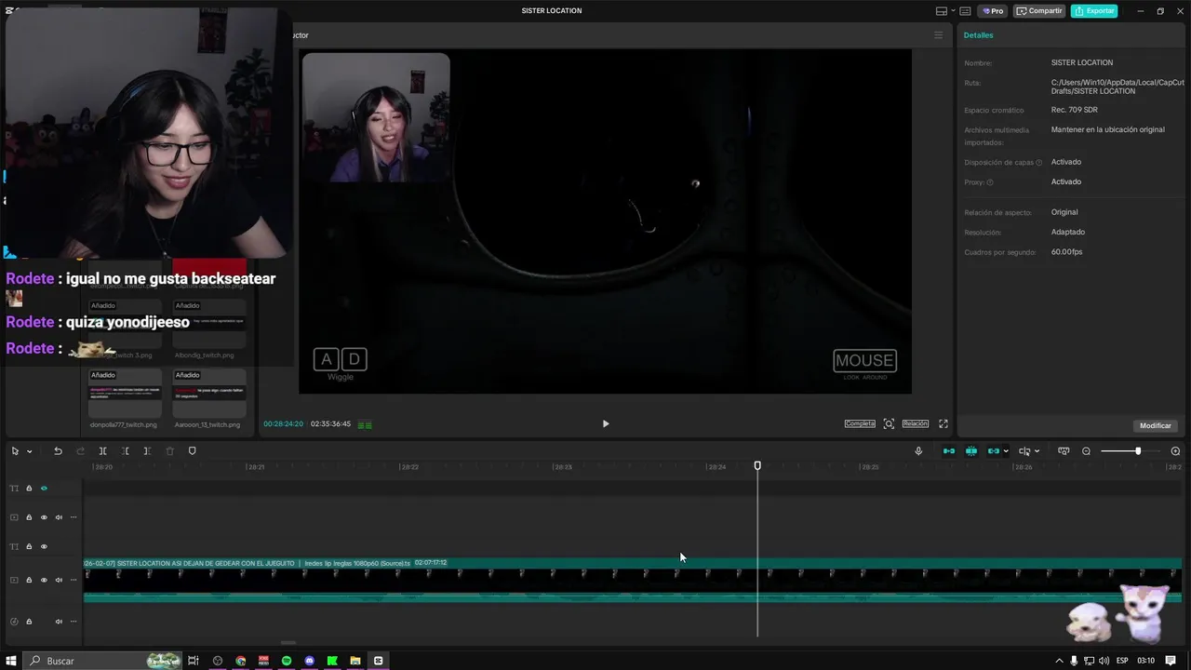Screen dimensions: 1191x670
Task: Hide the top text track eye
Action: (x=44, y=489)
